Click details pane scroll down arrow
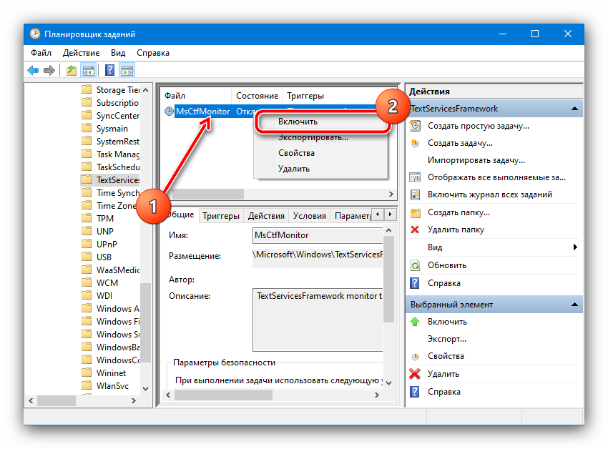 (x=389, y=383)
